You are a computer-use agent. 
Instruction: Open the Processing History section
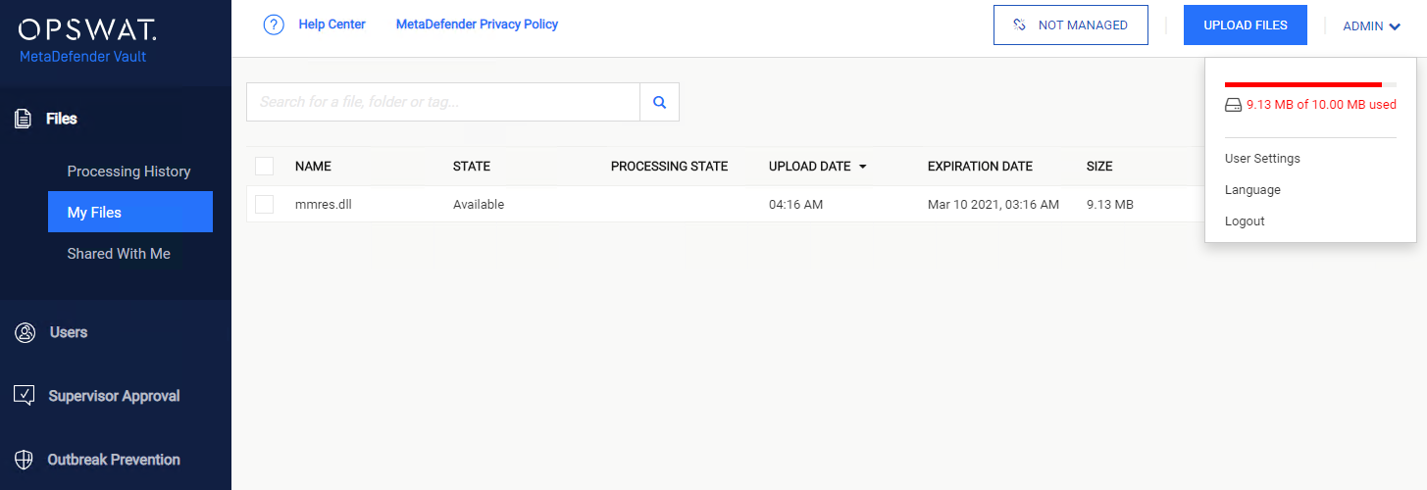click(x=128, y=171)
